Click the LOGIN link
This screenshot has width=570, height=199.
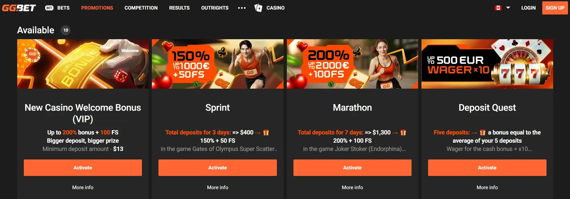pyautogui.click(x=528, y=8)
